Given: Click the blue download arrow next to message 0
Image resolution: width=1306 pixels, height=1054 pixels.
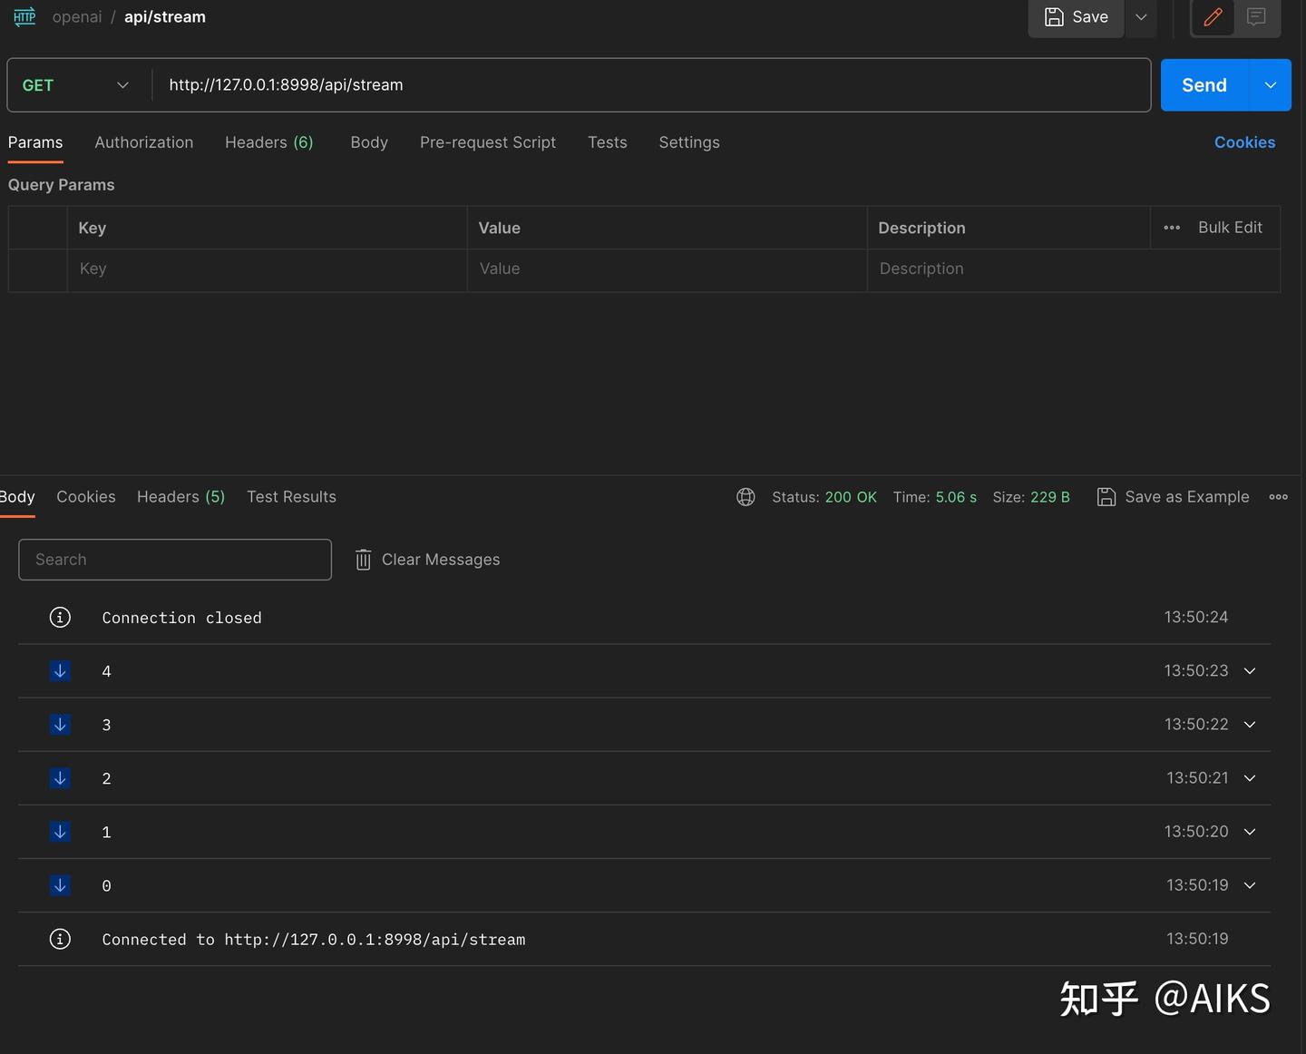Looking at the screenshot, I should [60, 885].
